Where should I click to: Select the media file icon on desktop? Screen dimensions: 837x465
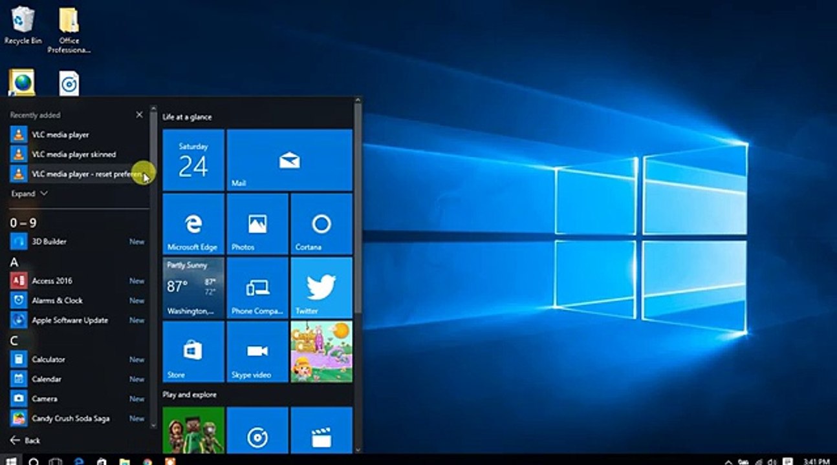69,83
